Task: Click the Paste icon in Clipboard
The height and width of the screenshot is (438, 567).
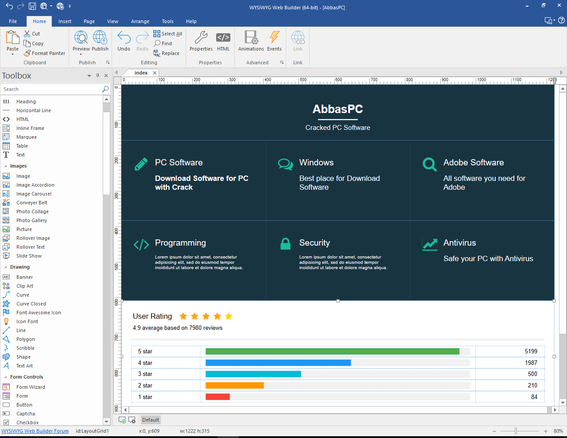Action: click(x=12, y=38)
